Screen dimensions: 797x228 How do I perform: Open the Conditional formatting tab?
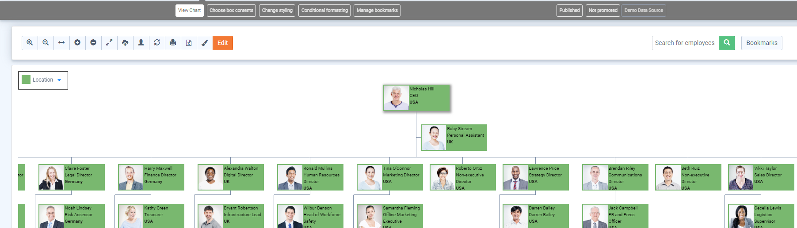coord(324,11)
